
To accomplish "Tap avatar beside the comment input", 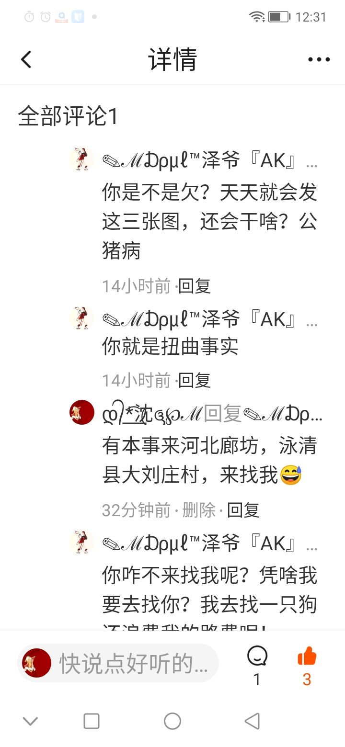I will coord(37,663).
